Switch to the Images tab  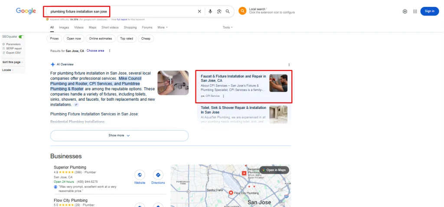point(64,27)
